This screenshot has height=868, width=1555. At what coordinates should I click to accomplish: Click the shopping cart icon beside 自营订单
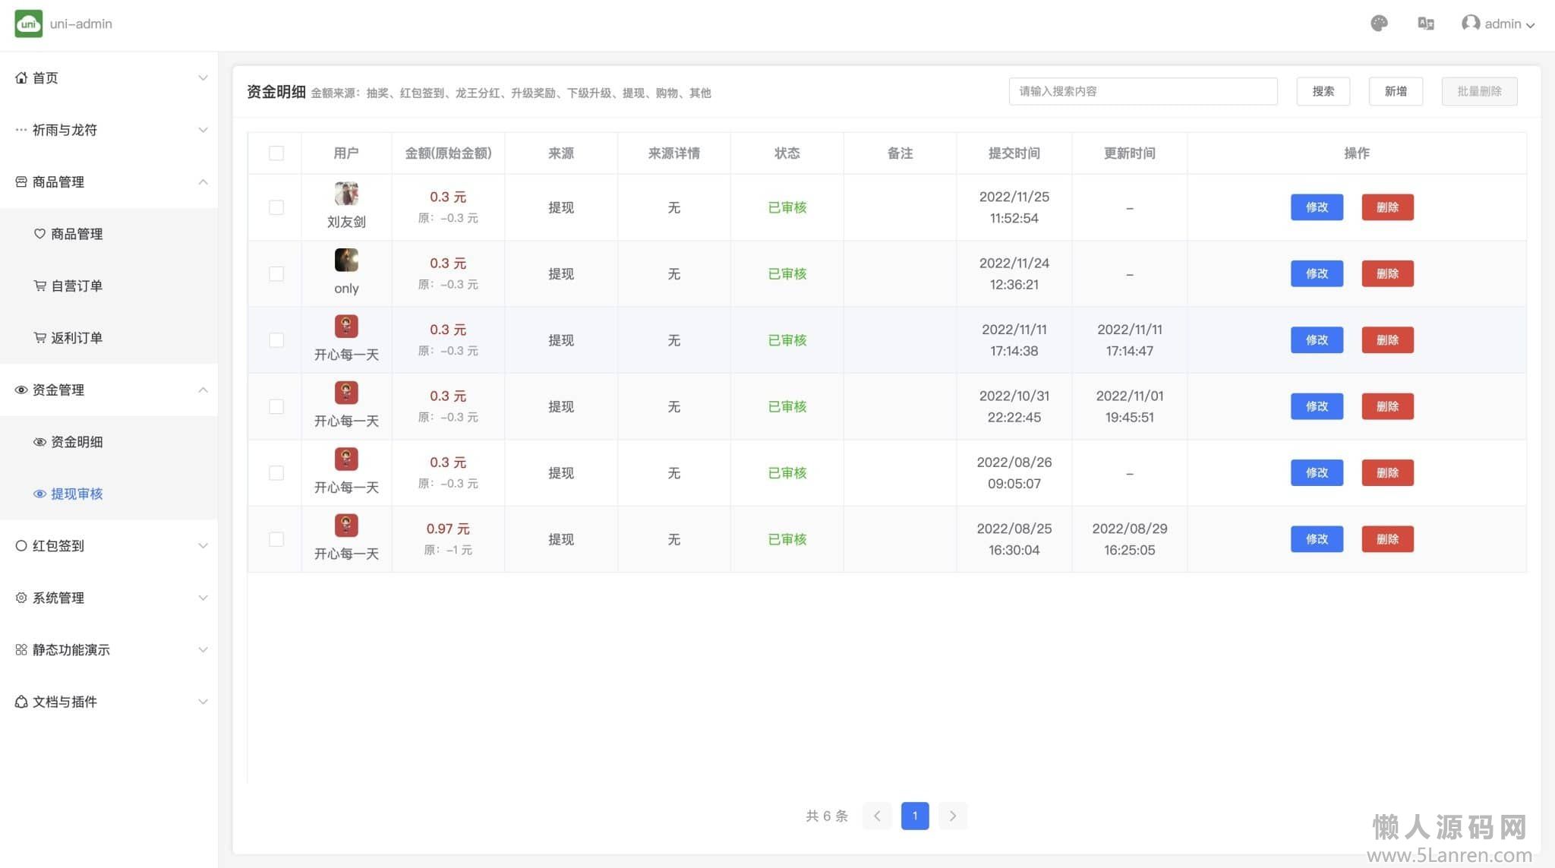click(x=39, y=286)
